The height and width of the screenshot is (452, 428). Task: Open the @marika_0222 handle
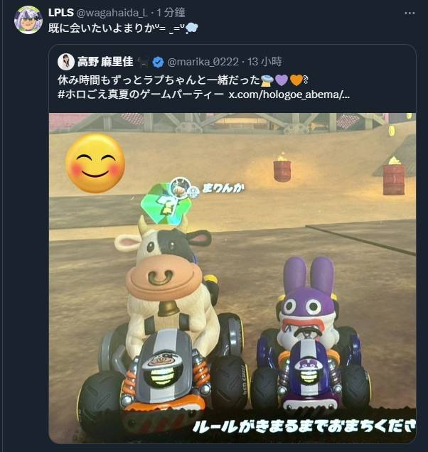click(203, 62)
